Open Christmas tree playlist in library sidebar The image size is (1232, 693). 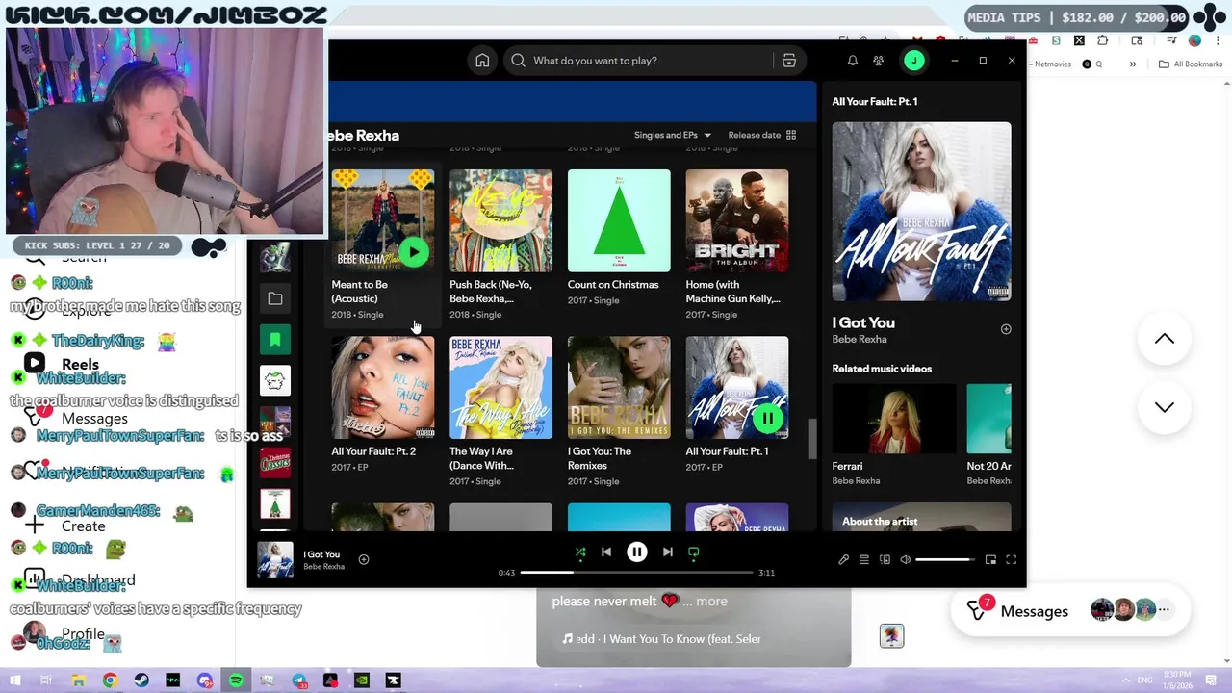click(x=275, y=504)
